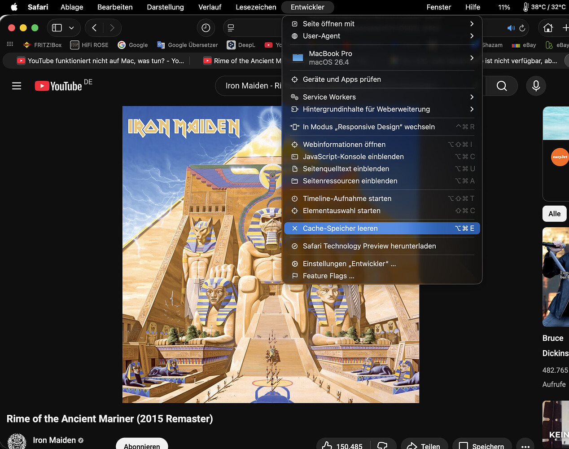The height and width of the screenshot is (449, 569).
Task: Click the reader/page menu toolbar icon
Action: tap(231, 28)
